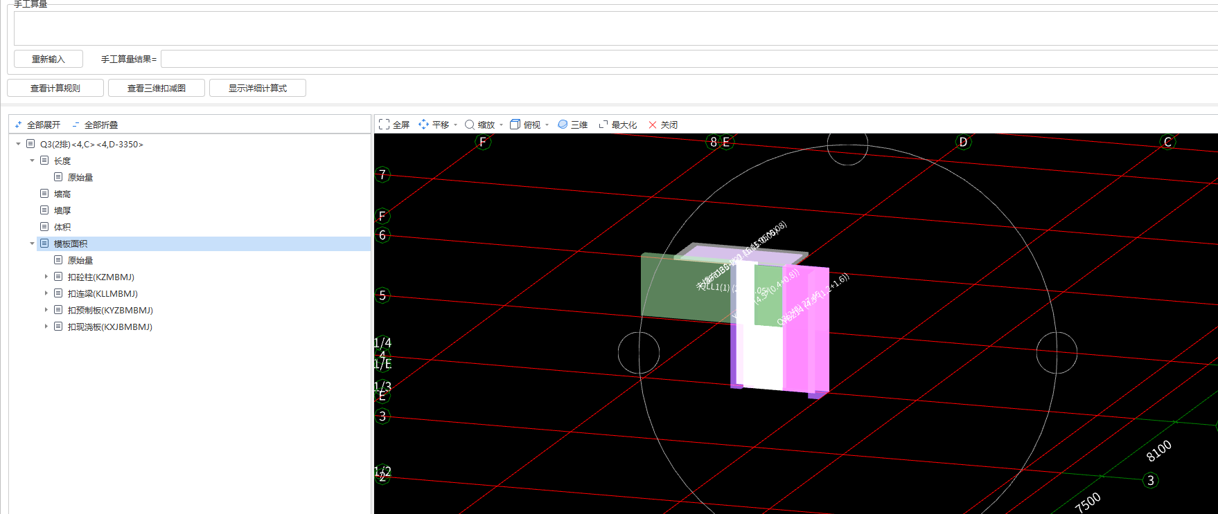Click axis label C in viewport

coord(1167,142)
